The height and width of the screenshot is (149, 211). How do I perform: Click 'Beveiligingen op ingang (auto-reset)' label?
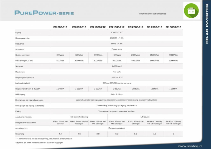click(29, 100)
